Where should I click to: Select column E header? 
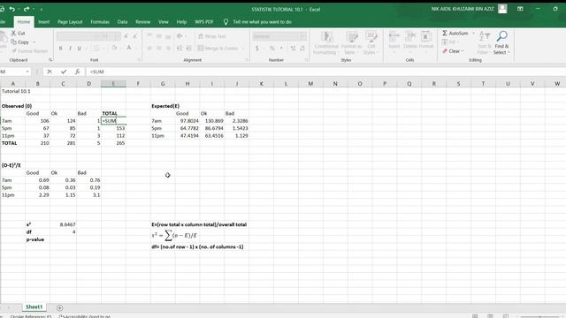click(x=113, y=84)
